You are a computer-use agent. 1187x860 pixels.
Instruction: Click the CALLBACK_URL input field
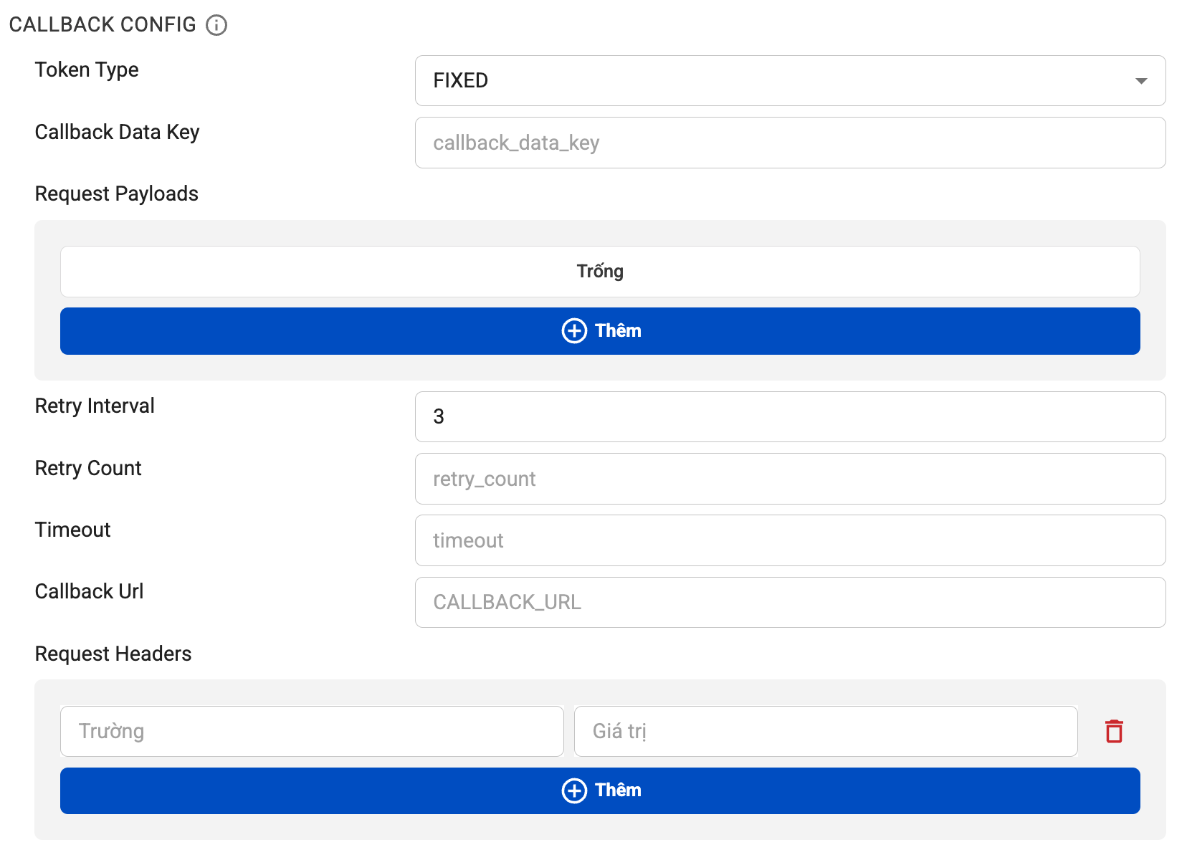[x=790, y=602]
